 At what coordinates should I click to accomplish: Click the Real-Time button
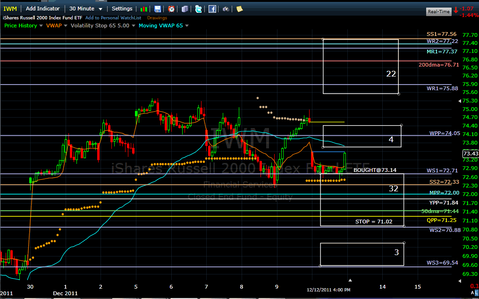coord(439,12)
